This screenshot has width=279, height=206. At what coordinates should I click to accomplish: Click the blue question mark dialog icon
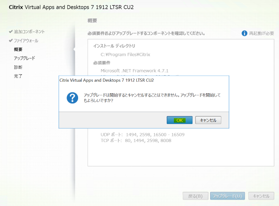72,98
